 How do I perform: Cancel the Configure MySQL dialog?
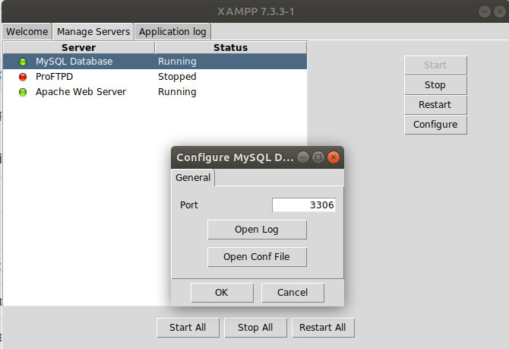(x=292, y=293)
